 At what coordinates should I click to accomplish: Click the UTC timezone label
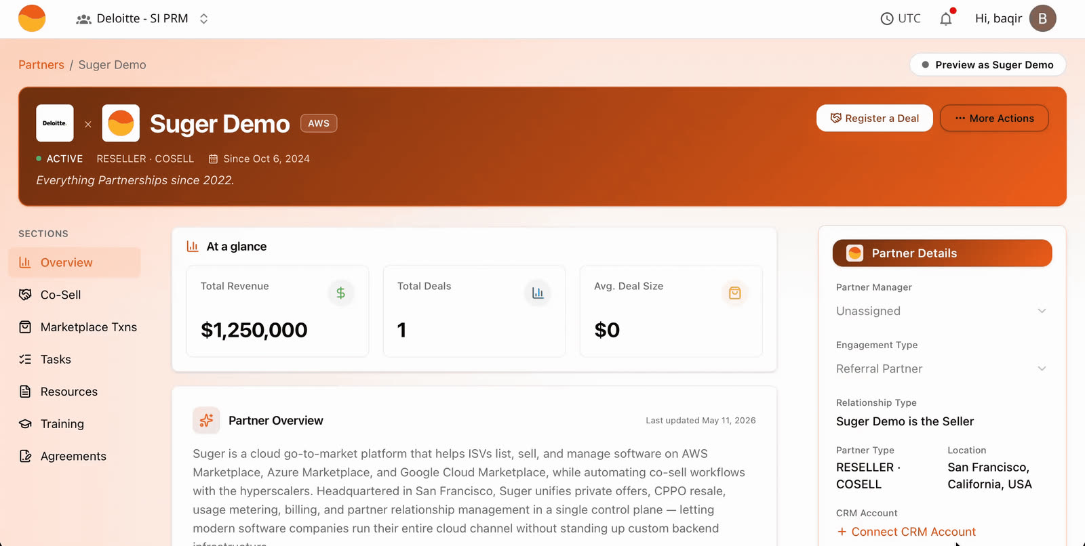click(x=909, y=19)
